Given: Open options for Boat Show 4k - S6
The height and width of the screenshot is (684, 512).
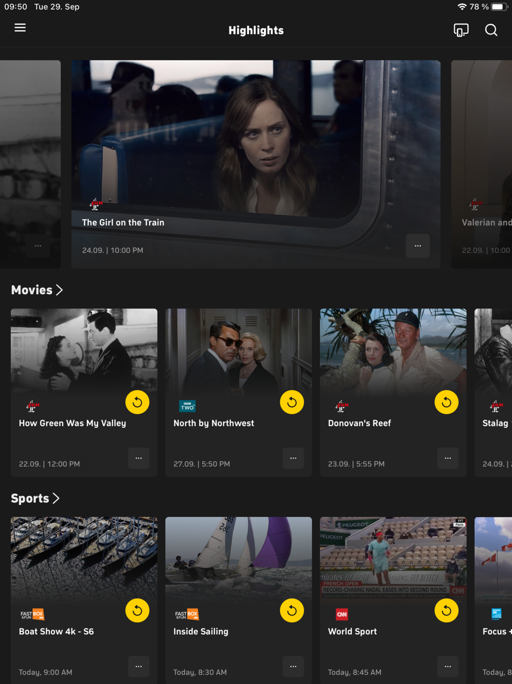Looking at the screenshot, I should (138, 666).
